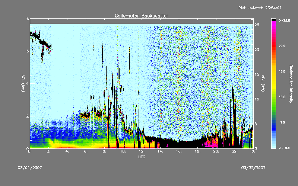Select the 'Backscatter Intensity' colorbar label
The width and height of the screenshot is (298, 186).
click(x=291, y=84)
